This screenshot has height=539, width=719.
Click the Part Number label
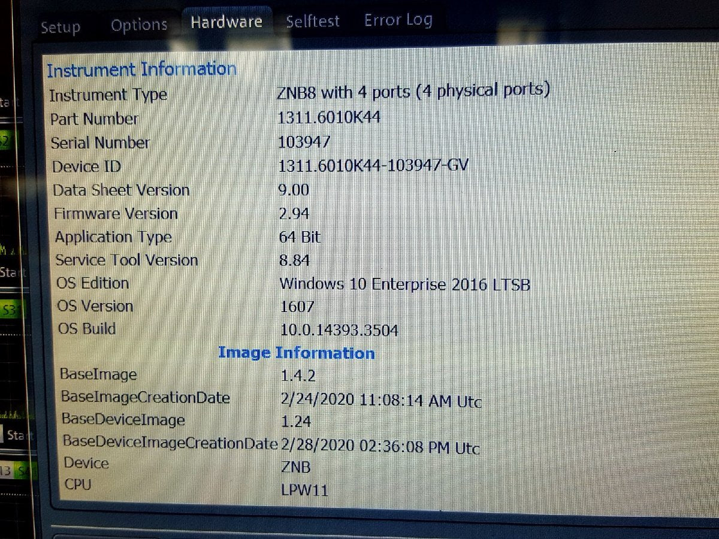[x=94, y=119]
